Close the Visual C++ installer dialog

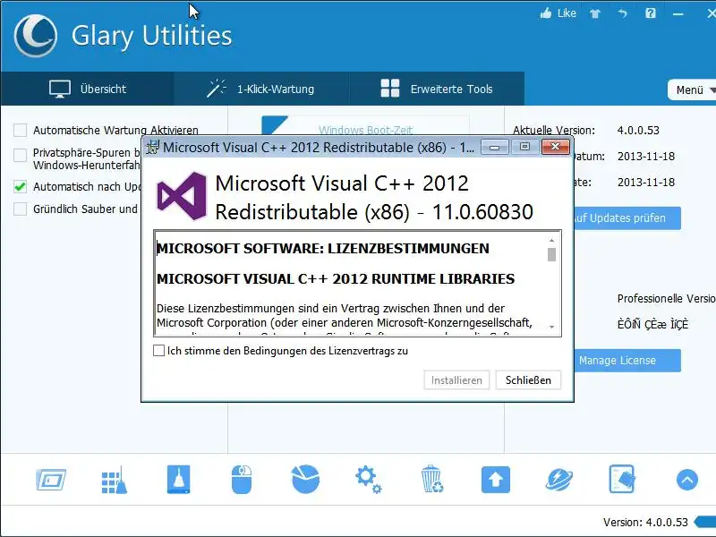point(555,147)
